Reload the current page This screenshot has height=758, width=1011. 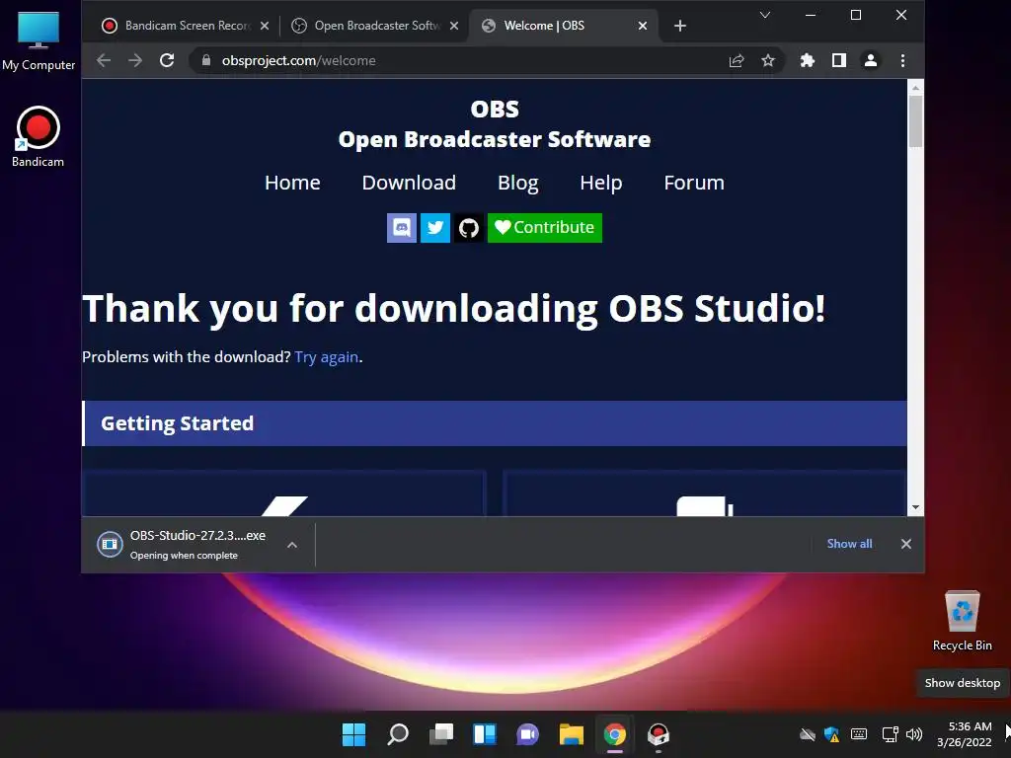pos(167,60)
